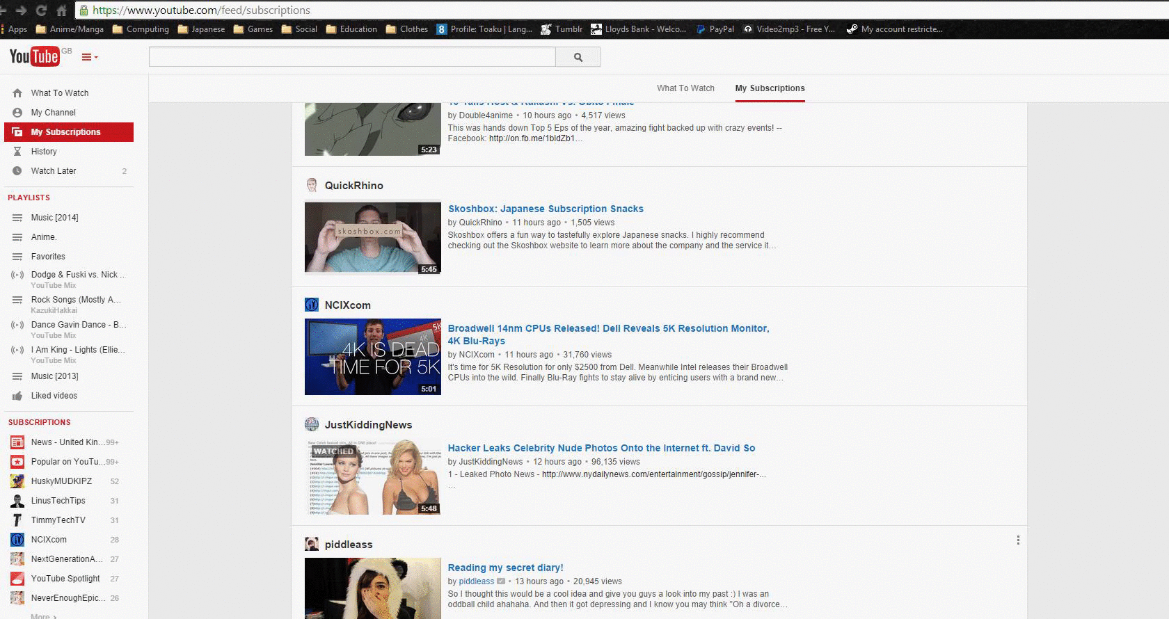
Task: Open the Hacker Leaks video title link
Action: tap(601, 448)
